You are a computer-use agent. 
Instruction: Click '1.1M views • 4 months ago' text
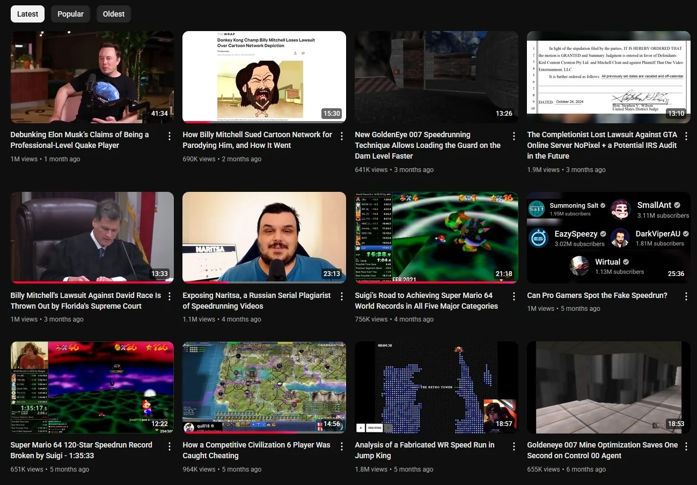click(x=222, y=319)
